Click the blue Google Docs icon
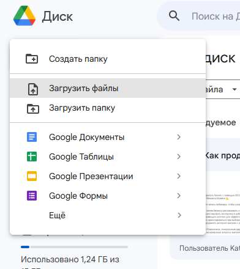 (x=32, y=137)
